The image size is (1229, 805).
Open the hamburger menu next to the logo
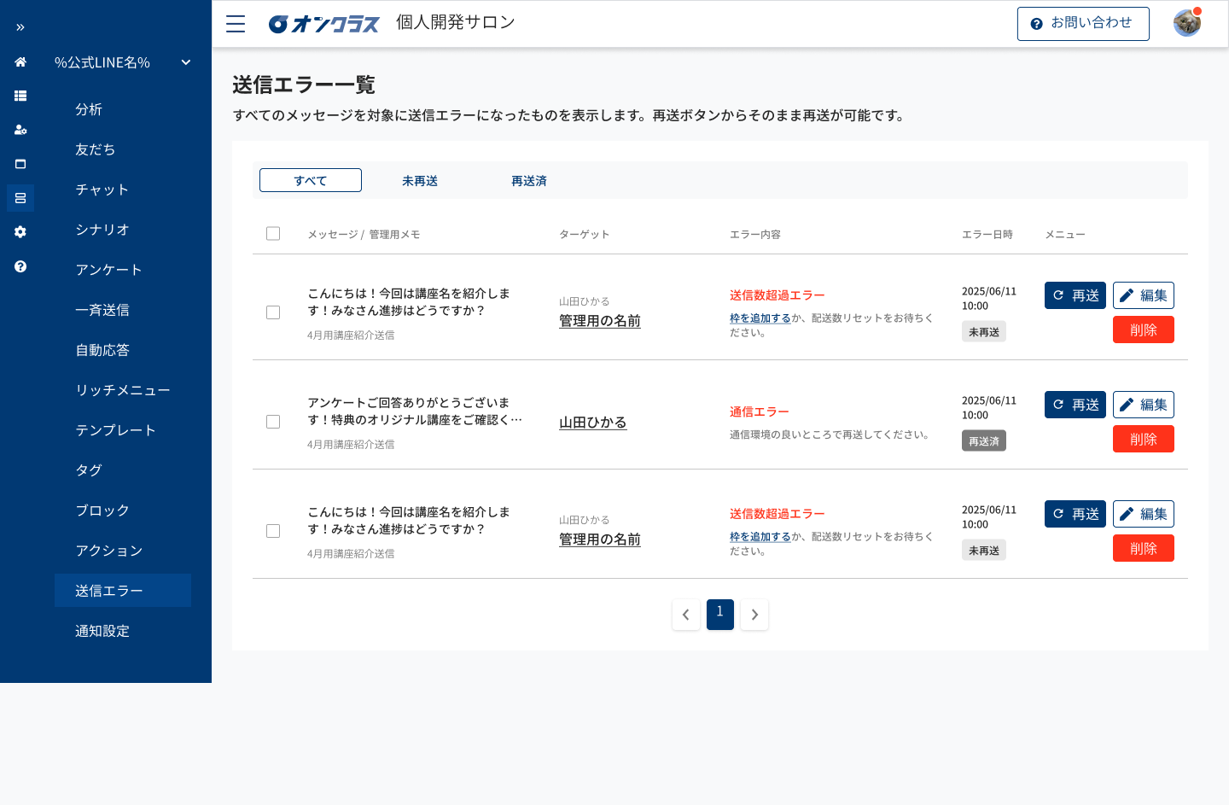[x=235, y=23]
